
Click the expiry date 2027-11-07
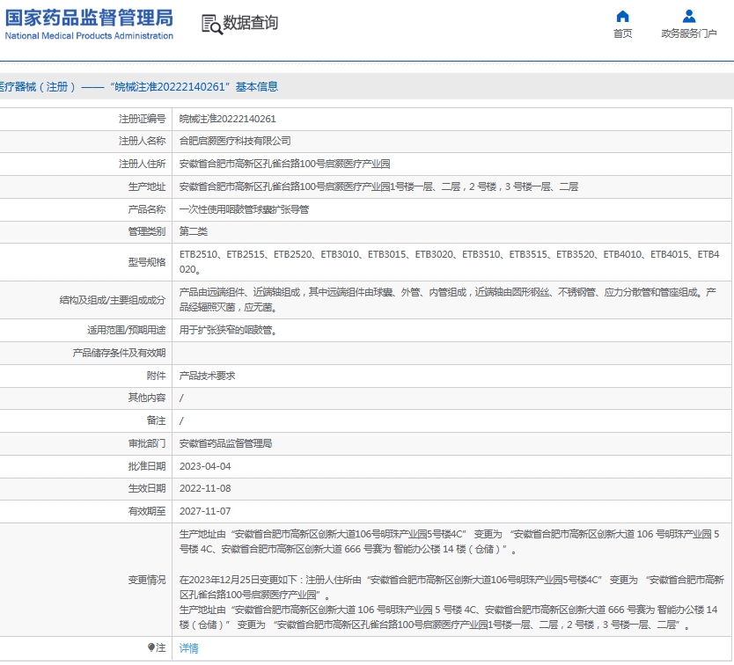pos(205,511)
